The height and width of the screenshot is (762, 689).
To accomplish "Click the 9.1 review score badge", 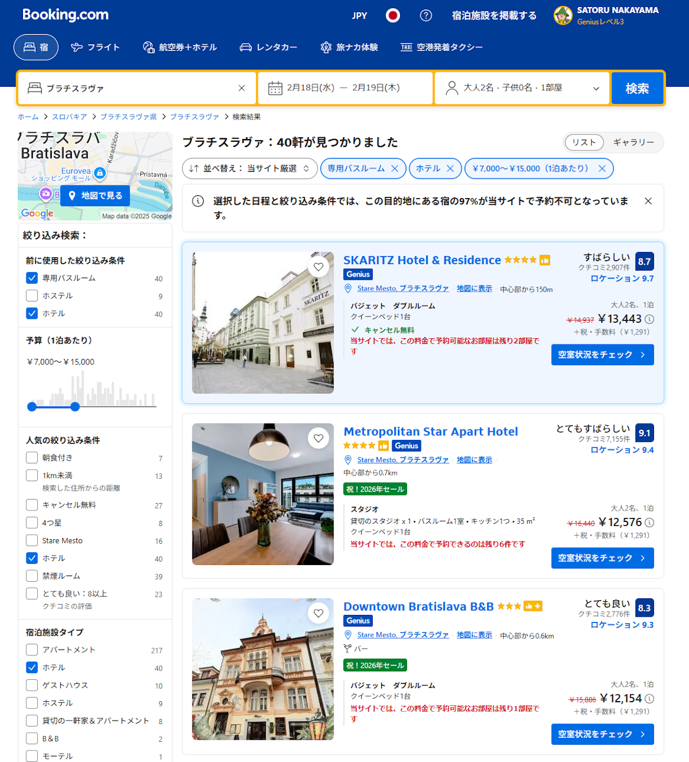I will pyautogui.click(x=645, y=433).
